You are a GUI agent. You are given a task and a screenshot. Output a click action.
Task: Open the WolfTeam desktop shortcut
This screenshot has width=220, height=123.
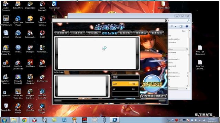pyautogui.click(x=30, y=64)
